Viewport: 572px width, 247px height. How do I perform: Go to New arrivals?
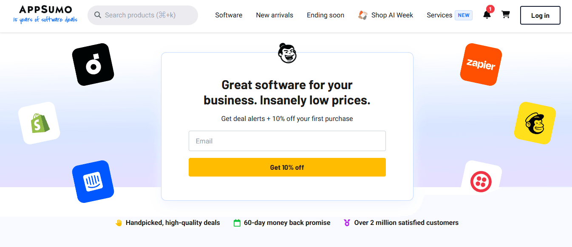pos(274,15)
